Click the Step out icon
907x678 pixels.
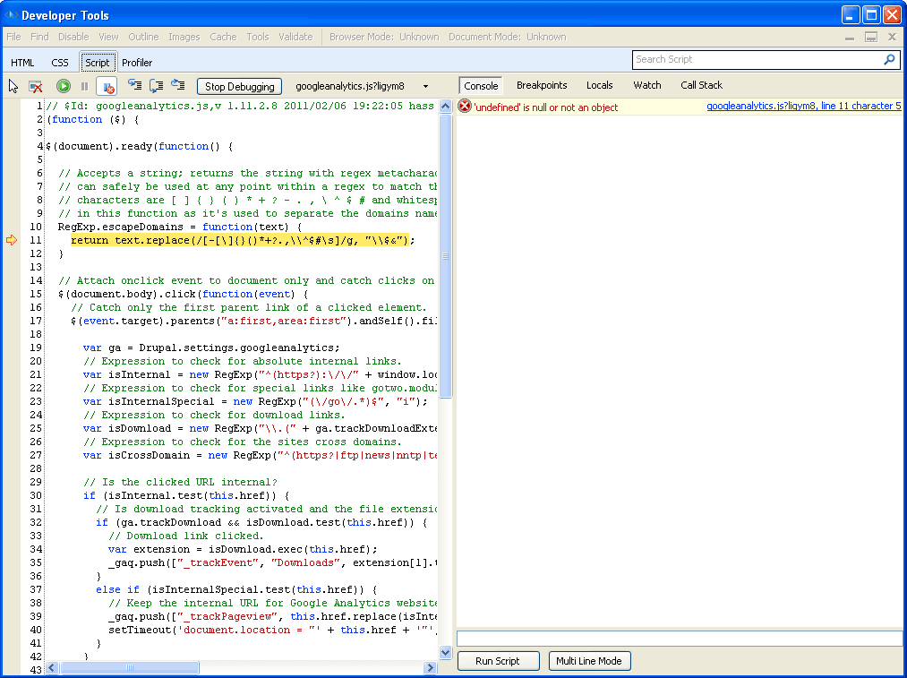[x=177, y=86]
